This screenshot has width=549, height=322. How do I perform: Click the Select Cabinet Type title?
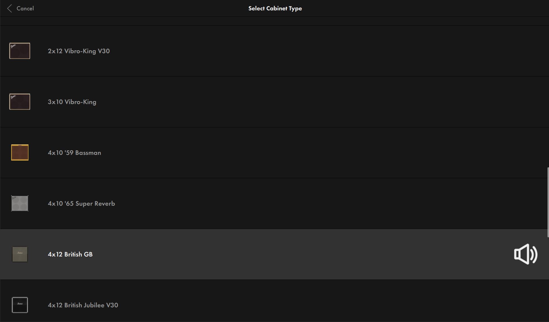(x=275, y=8)
